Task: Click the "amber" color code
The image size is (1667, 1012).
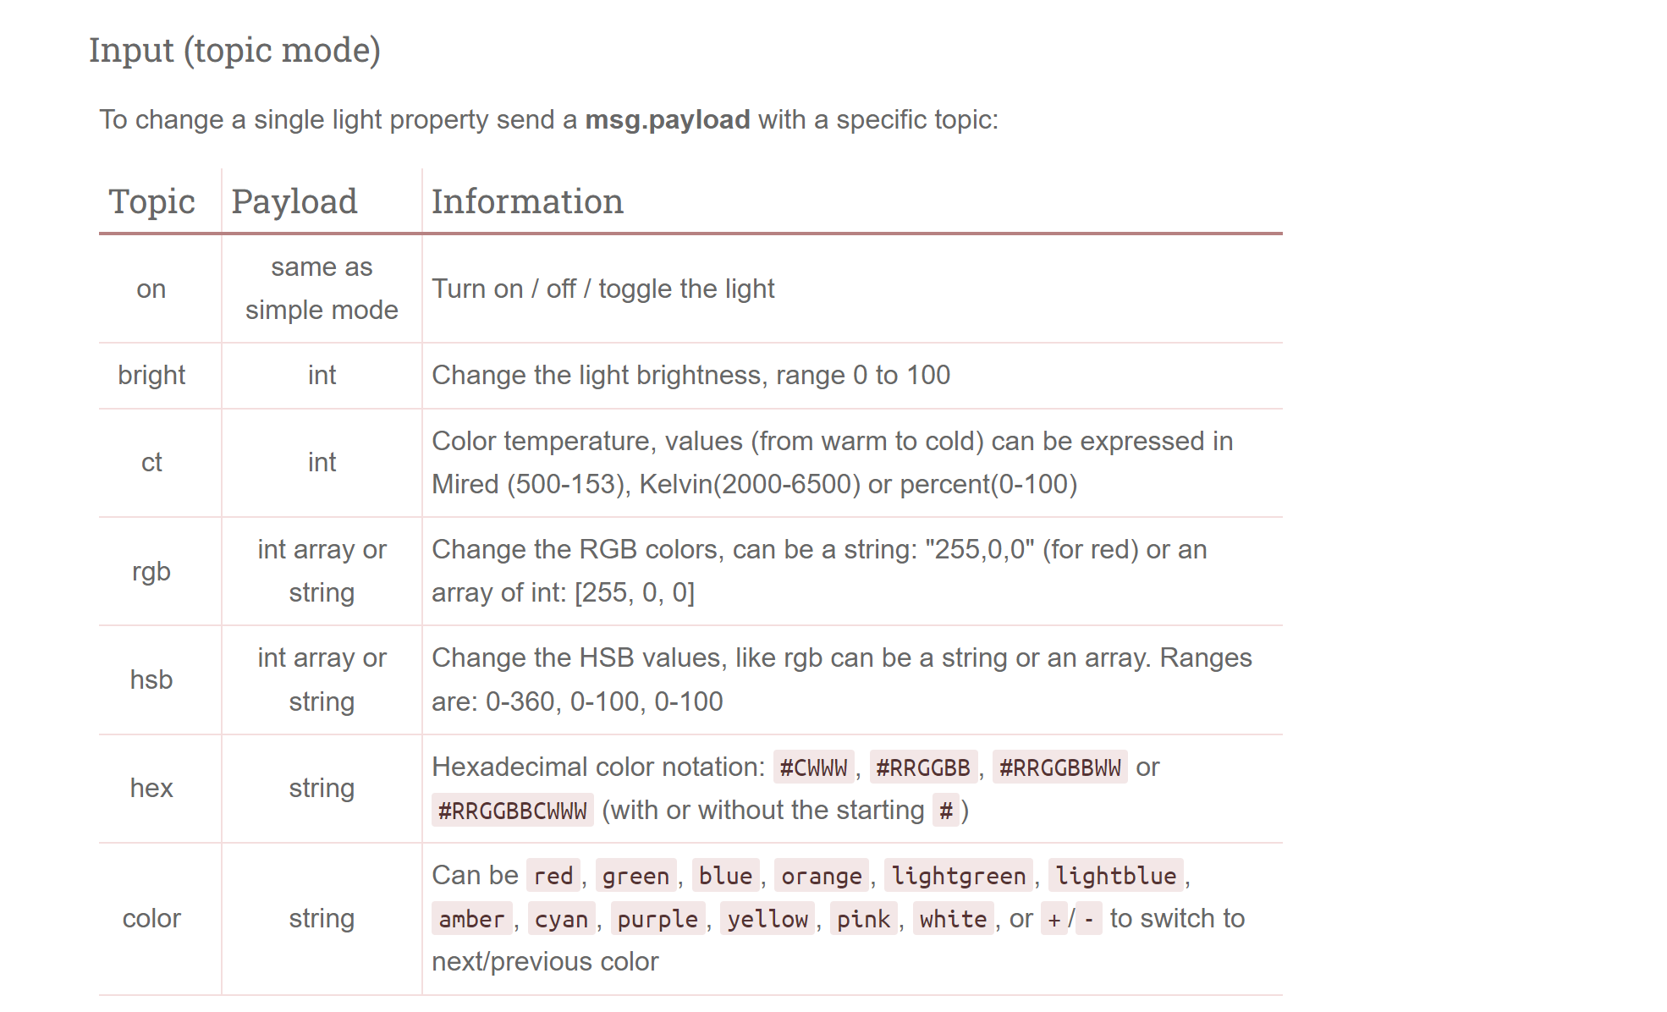Action: point(471,920)
